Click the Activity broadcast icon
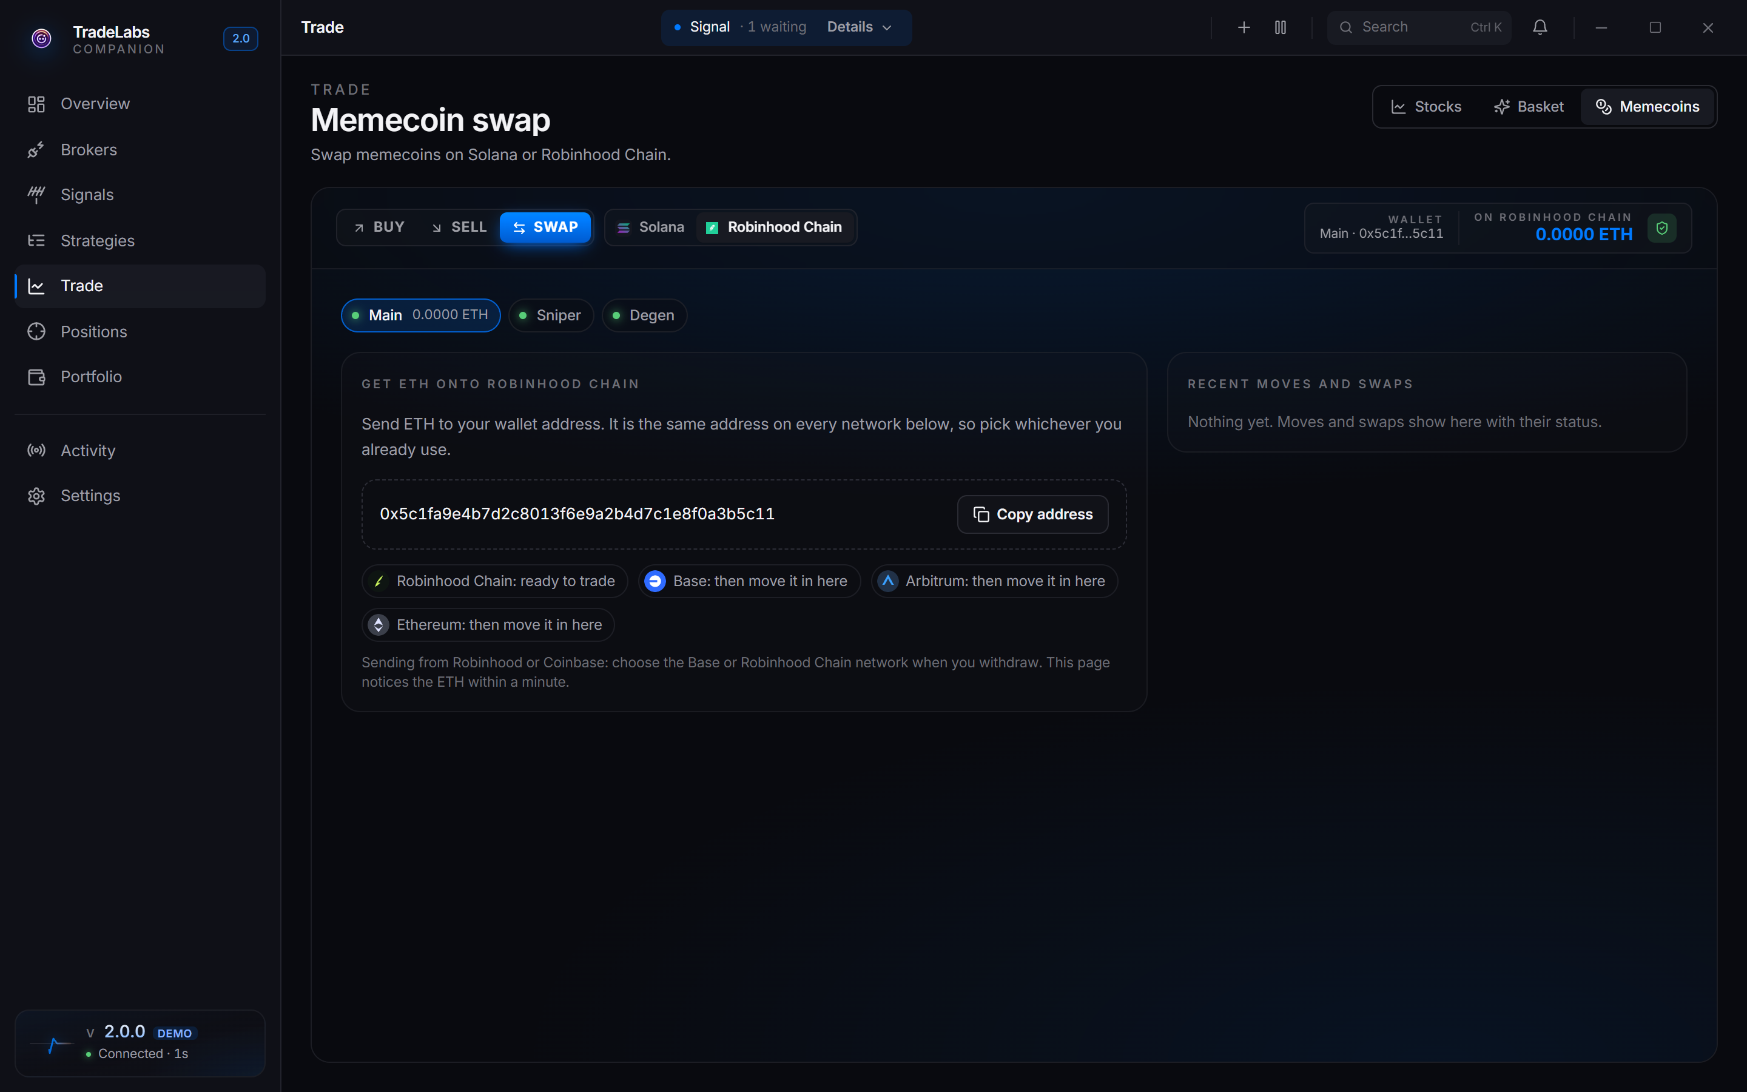The height and width of the screenshot is (1092, 1747). pyautogui.click(x=36, y=451)
